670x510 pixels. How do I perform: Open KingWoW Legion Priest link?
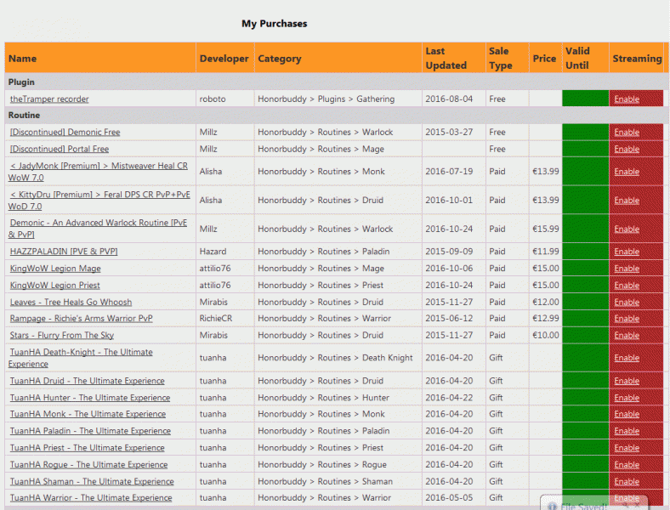point(54,285)
